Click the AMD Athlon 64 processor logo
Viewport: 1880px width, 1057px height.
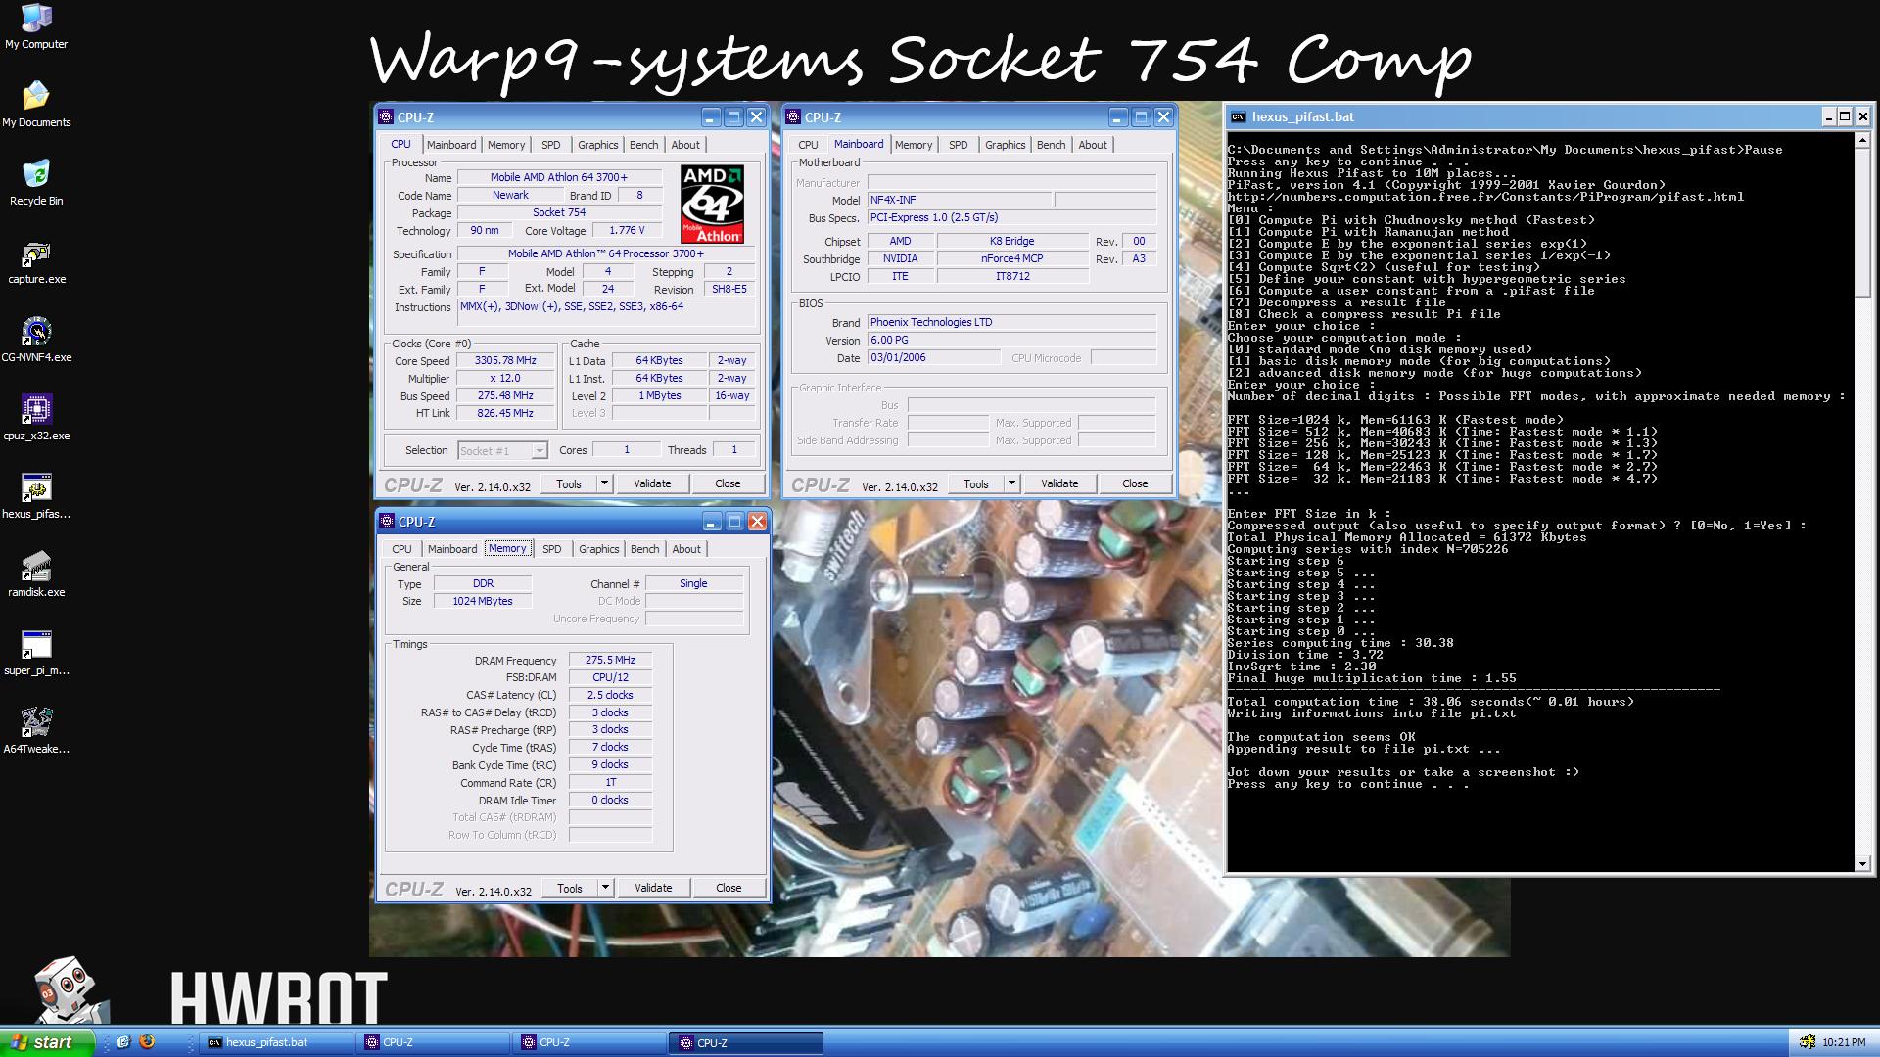pyautogui.click(x=712, y=204)
